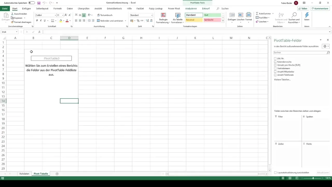
Task: Click the AutoSumme sigma icon
Action: pyautogui.click(x=257, y=14)
